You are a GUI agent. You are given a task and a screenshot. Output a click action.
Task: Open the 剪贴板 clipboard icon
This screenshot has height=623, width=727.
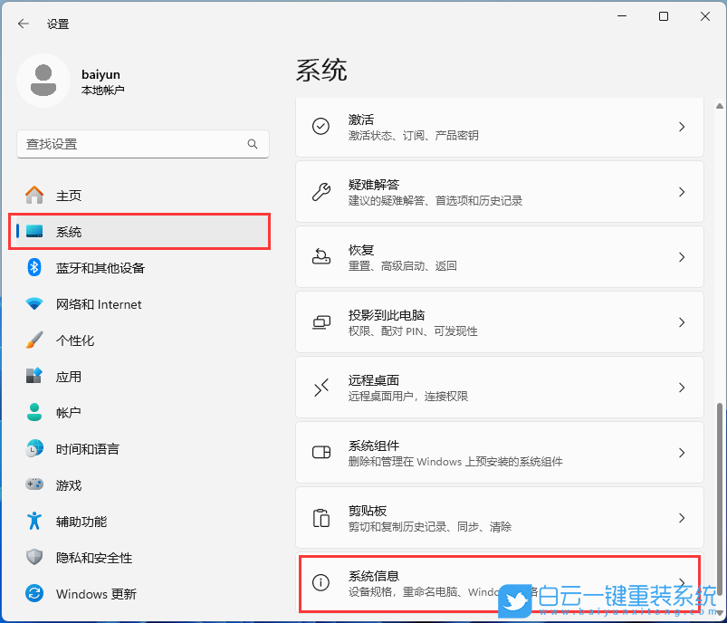(x=320, y=517)
